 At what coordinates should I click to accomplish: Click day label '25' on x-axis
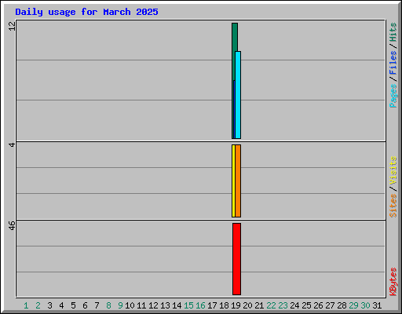pos(306,305)
